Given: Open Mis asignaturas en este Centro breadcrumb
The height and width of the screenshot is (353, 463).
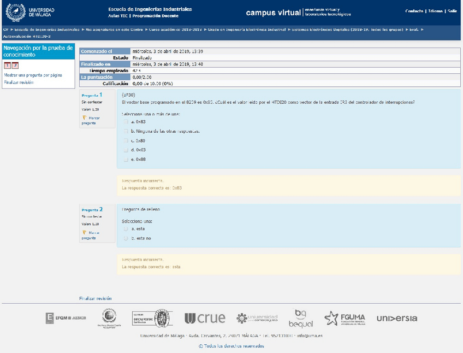Looking at the screenshot, I should (x=114, y=30).
